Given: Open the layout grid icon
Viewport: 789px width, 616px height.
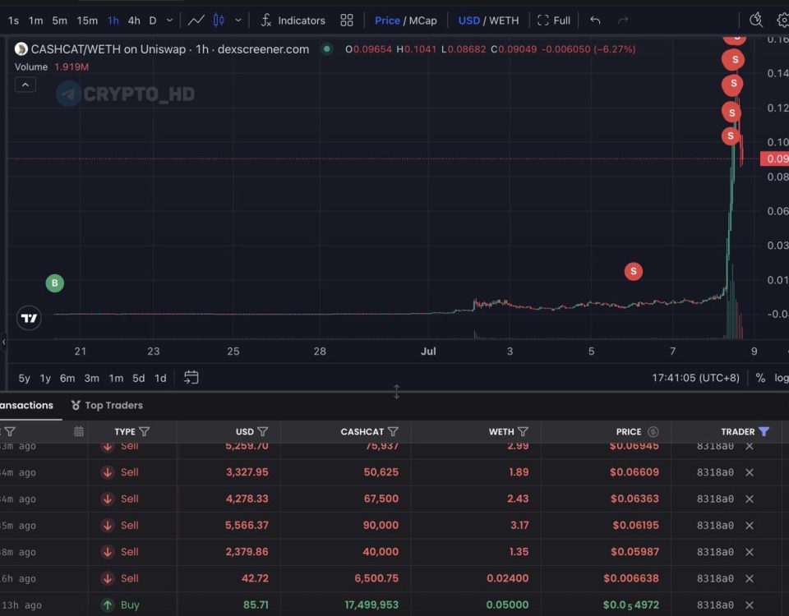Looking at the screenshot, I should click(346, 21).
